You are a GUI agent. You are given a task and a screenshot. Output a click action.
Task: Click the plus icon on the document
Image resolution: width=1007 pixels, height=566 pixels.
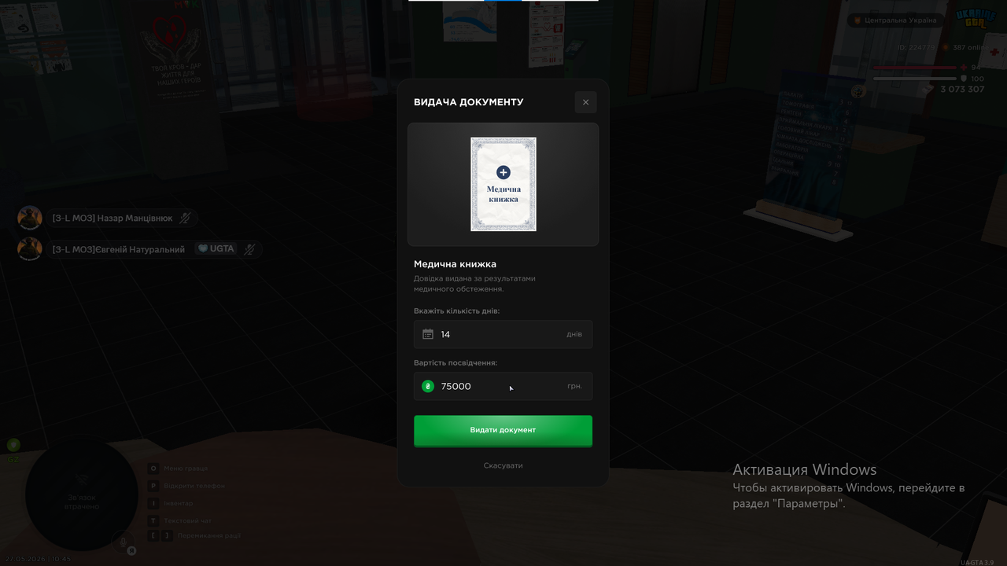tap(503, 172)
